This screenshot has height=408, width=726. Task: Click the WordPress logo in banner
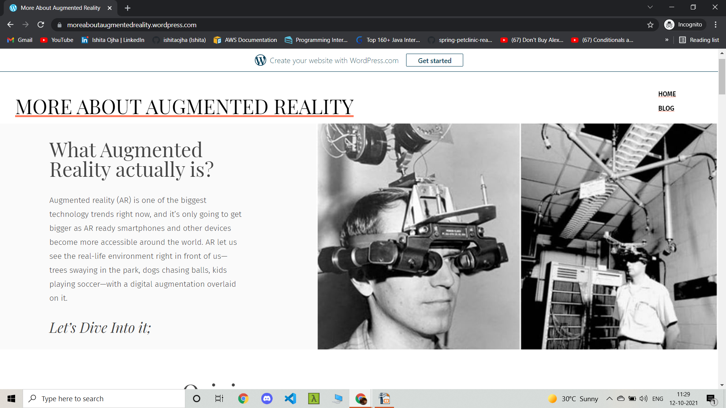click(260, 60)
